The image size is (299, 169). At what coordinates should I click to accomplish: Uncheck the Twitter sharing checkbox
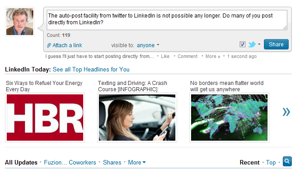(x=242, y=44)
